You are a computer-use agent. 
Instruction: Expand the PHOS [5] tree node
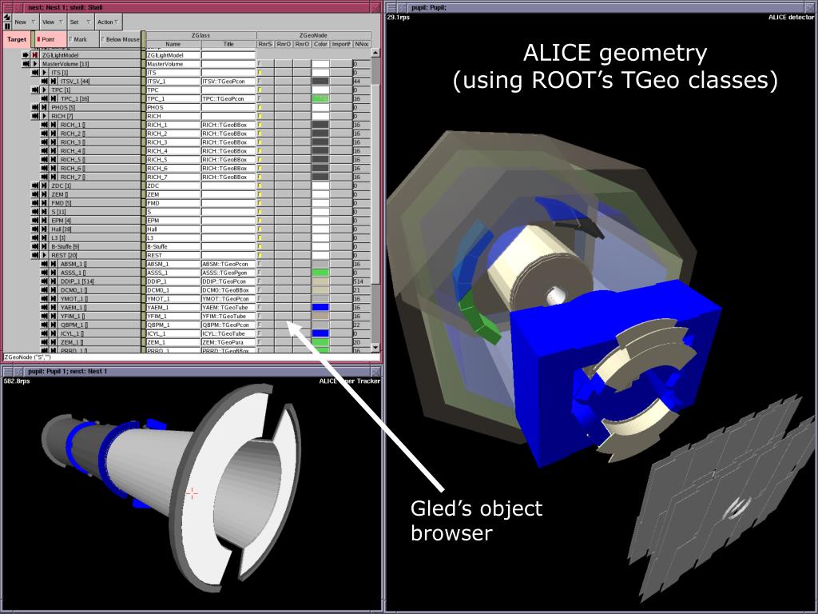(x=45, y=107)
